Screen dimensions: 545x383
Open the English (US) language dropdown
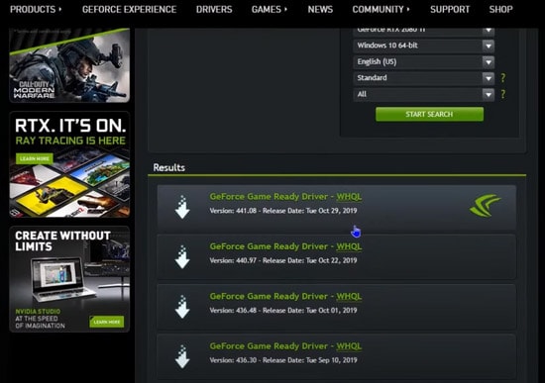[424, 61]
